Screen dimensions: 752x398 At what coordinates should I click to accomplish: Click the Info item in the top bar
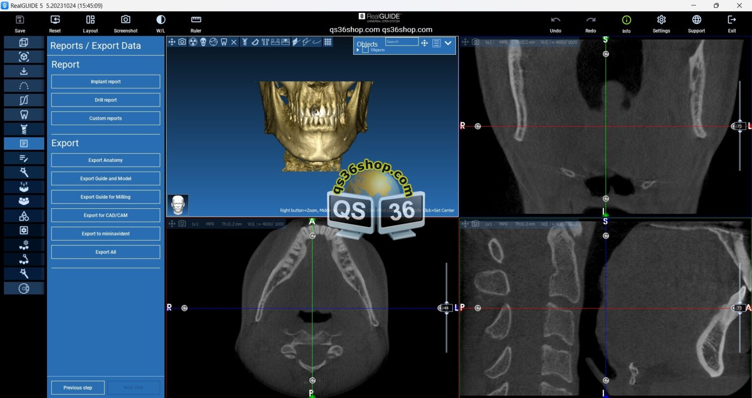point(626,23)
